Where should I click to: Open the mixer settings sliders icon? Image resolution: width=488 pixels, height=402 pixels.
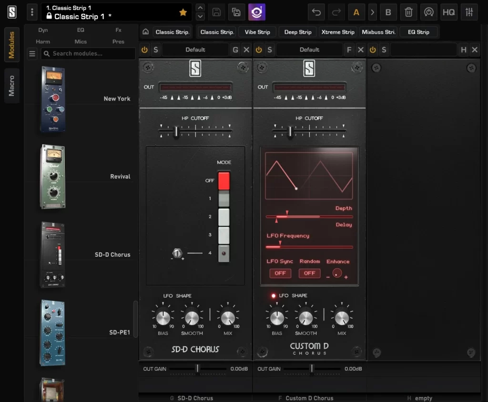[469, 12]
